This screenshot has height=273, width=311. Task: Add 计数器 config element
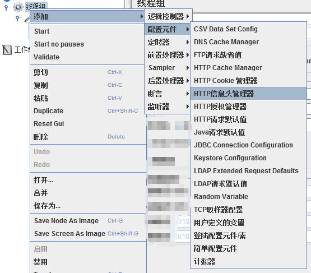pyautogui.click(x=249, y=261)
